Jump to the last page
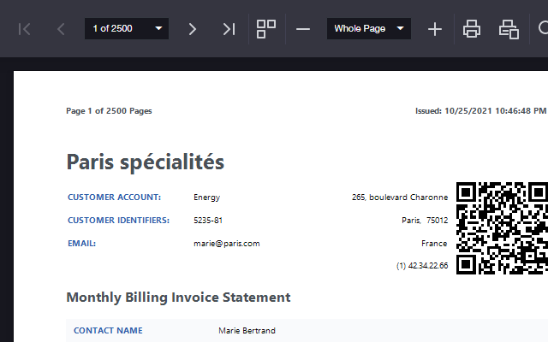This screenshot has width=548, height=342. coord(228,29)
